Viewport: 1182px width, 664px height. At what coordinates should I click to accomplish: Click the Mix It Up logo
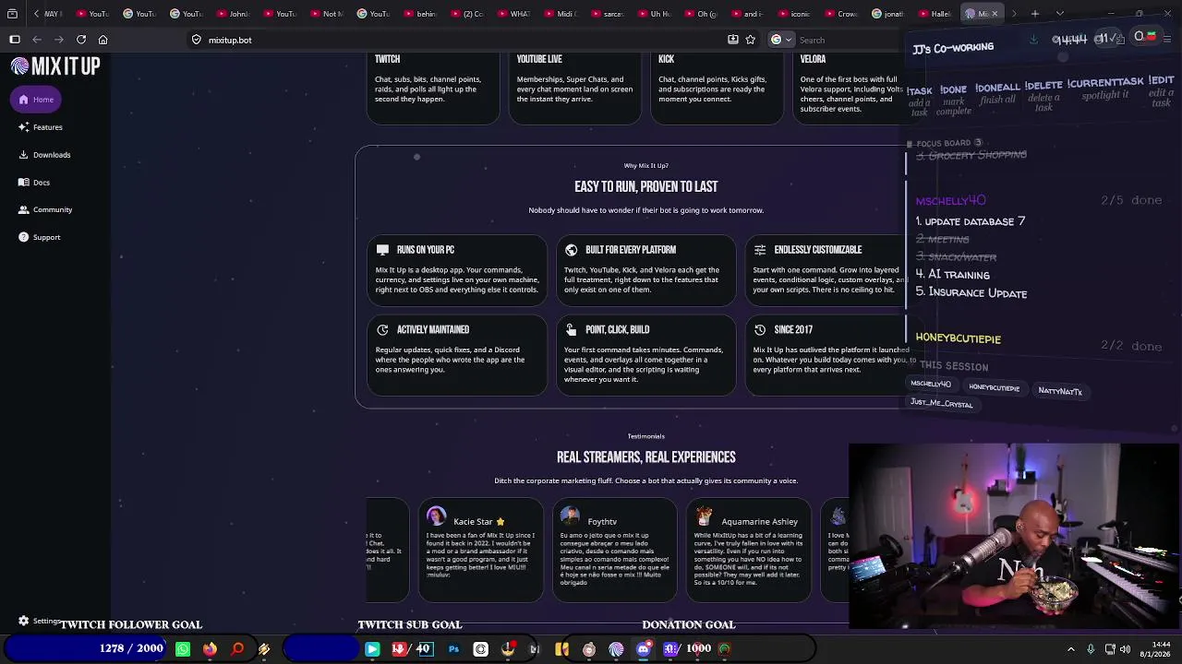pyautogui.click(x=55, y=66)
